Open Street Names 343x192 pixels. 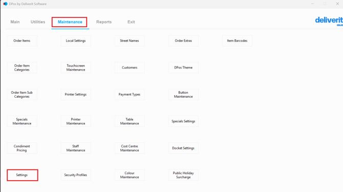(x=130, y=40)
